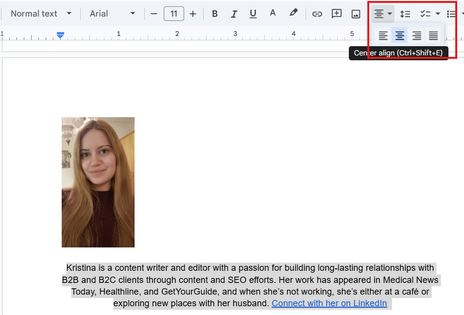Screen dimensions: 464x315
Task: Decrease font size with minus button
Action: (154, 14)
